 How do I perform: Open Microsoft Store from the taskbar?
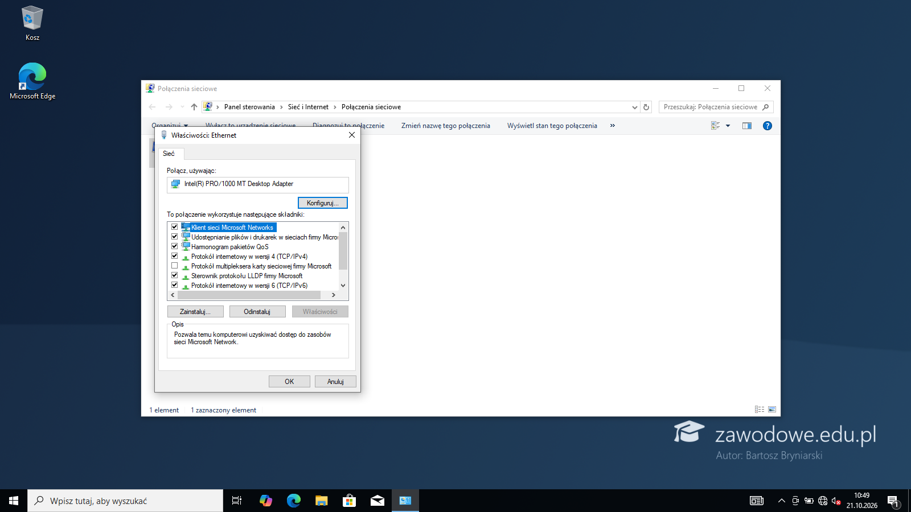pos(349,501)
